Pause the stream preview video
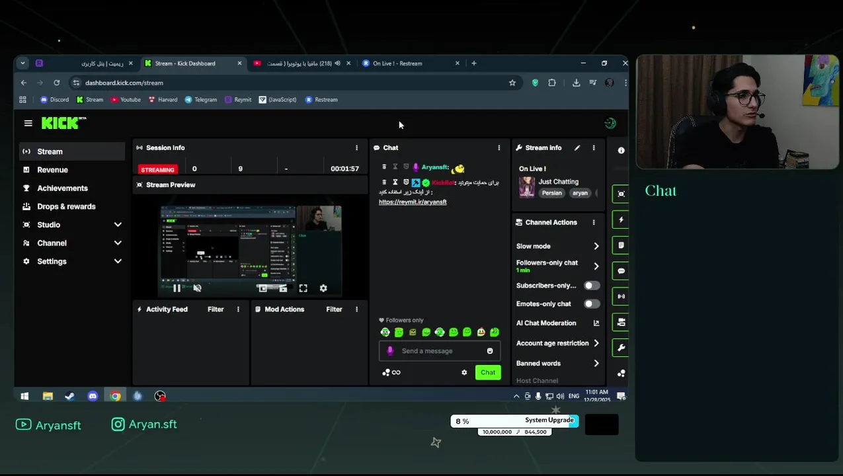Screen dimensions: 843x476 pos(177,288)
